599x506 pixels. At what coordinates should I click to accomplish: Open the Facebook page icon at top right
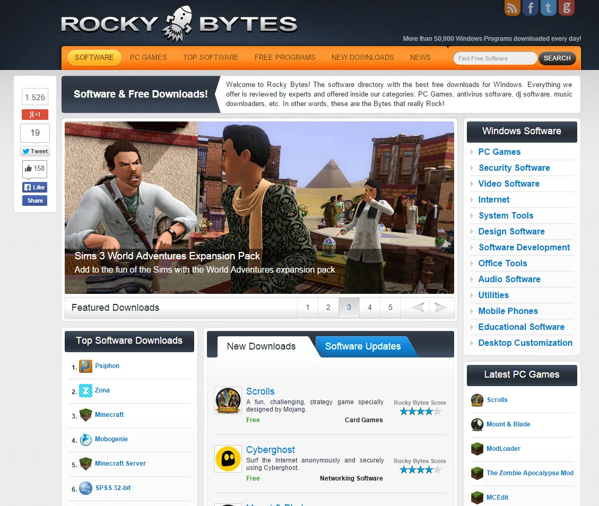tap(530, 8)
